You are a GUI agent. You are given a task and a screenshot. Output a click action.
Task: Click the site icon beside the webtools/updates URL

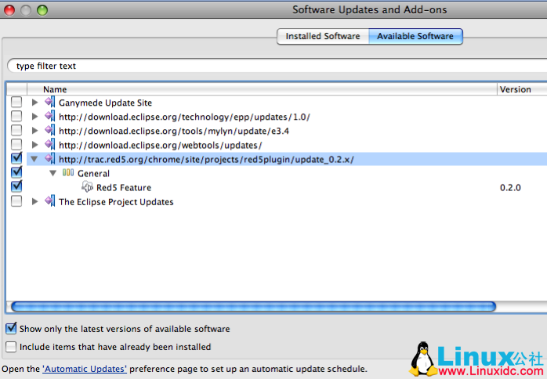50,144
